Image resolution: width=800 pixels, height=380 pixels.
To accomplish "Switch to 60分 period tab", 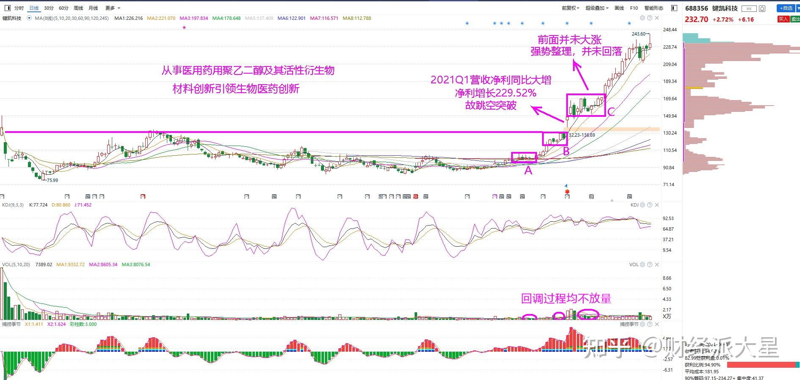I will pyautogui.click(x=64, y=8).
